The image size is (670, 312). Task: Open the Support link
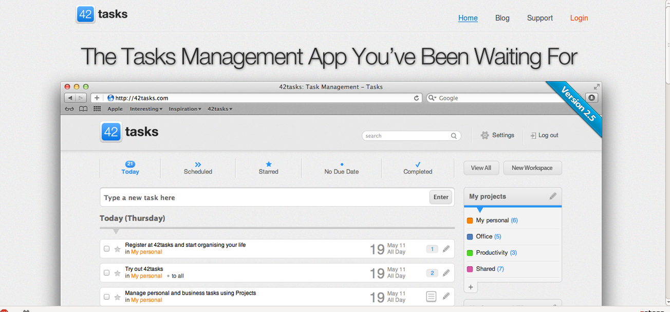click(x=540, y=18)
